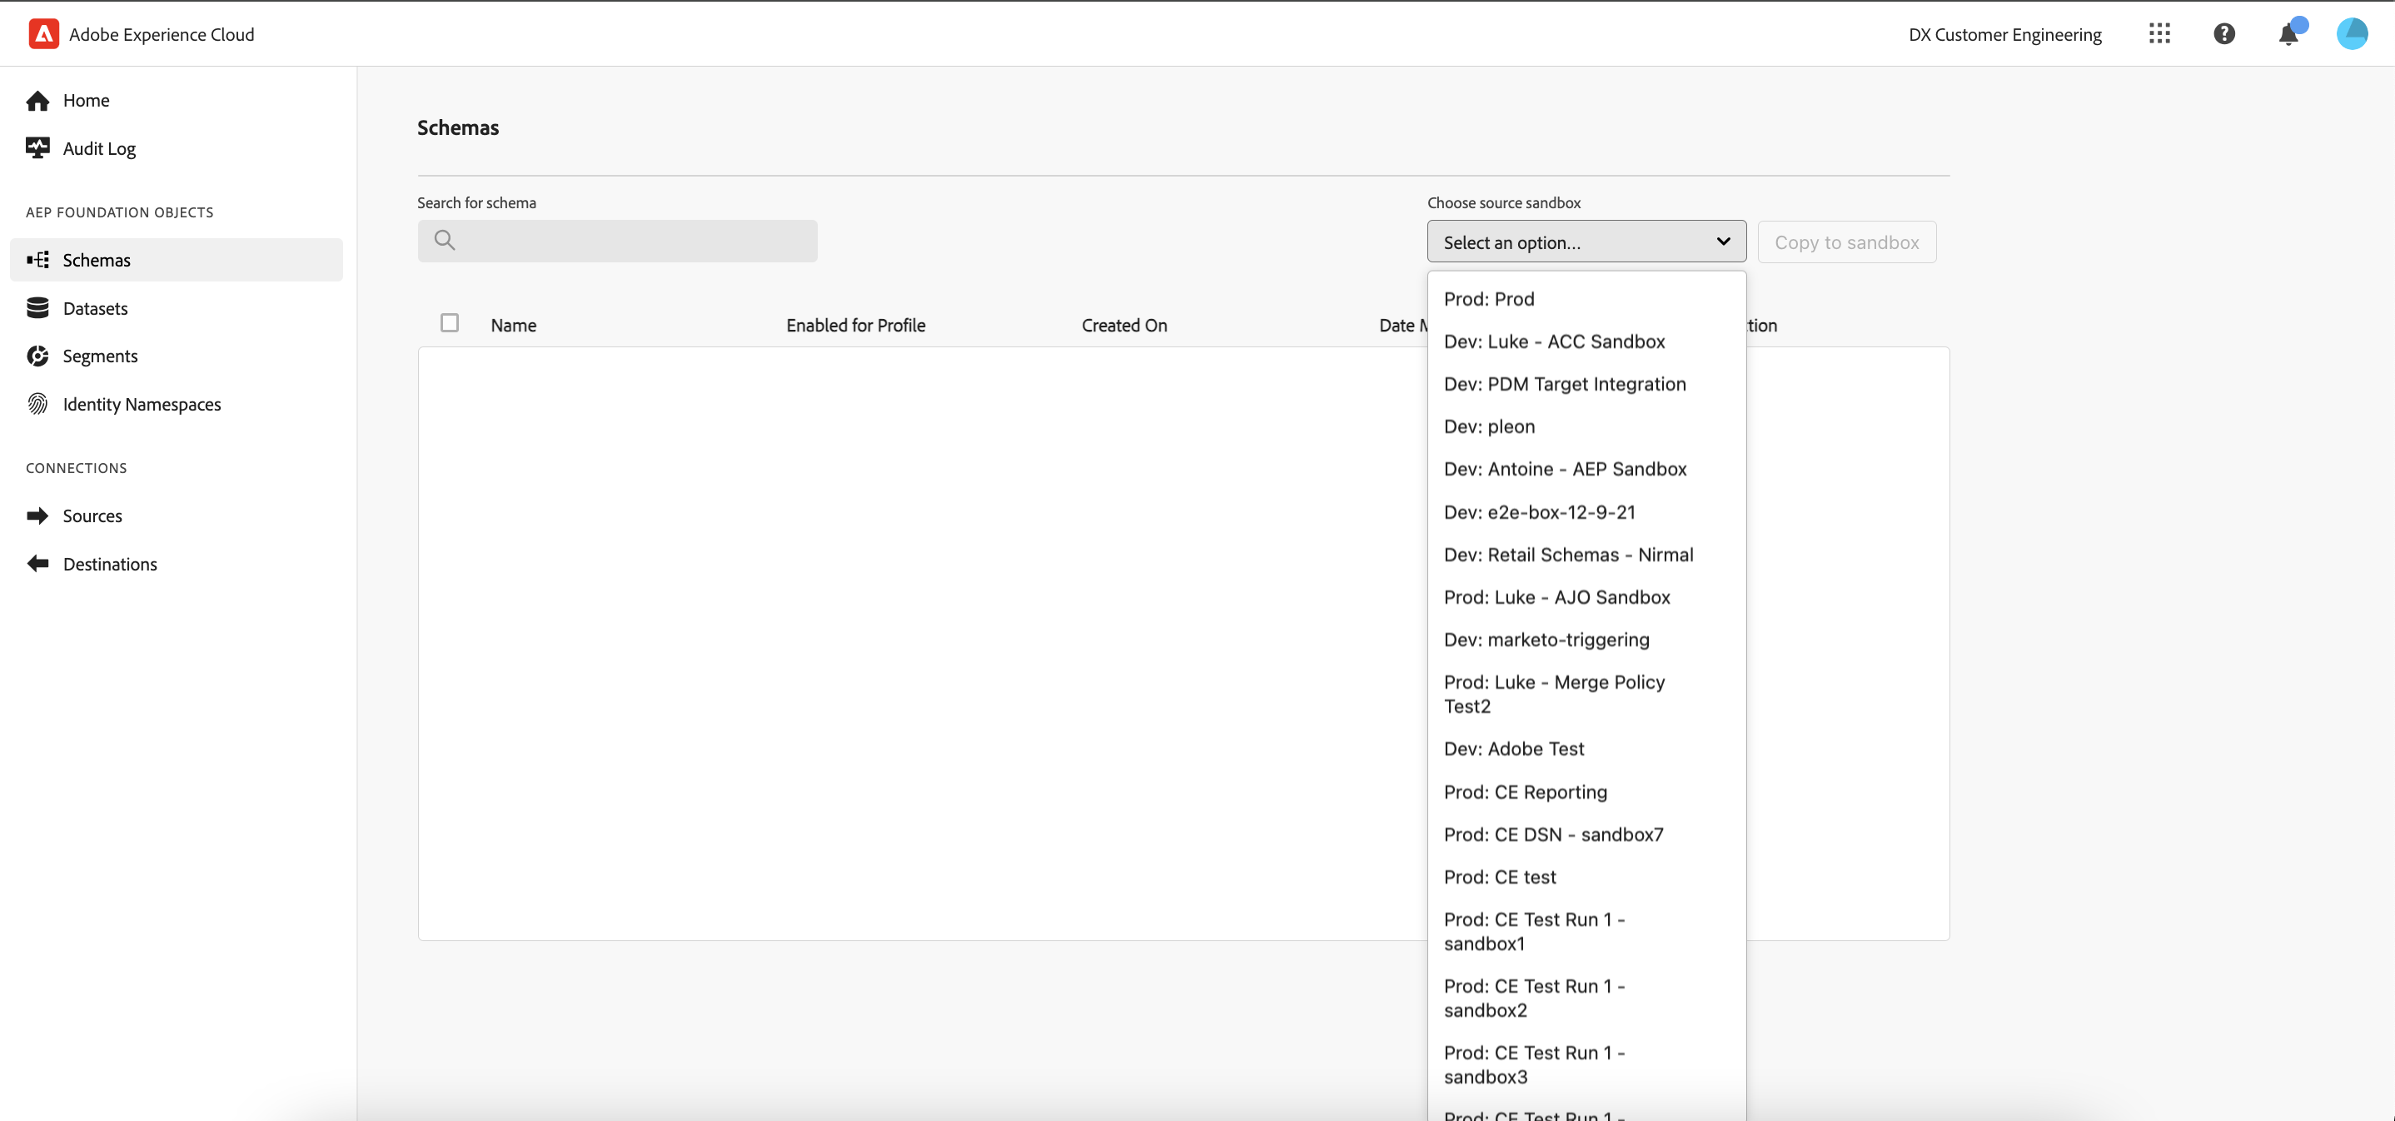Choose Prod: Prod sandbox option
Viewport: 2395px width, 1121px height.
pos(1586,299)
